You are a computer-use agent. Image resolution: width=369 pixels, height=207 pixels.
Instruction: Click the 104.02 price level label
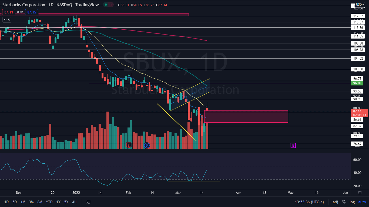coord(357,58)
